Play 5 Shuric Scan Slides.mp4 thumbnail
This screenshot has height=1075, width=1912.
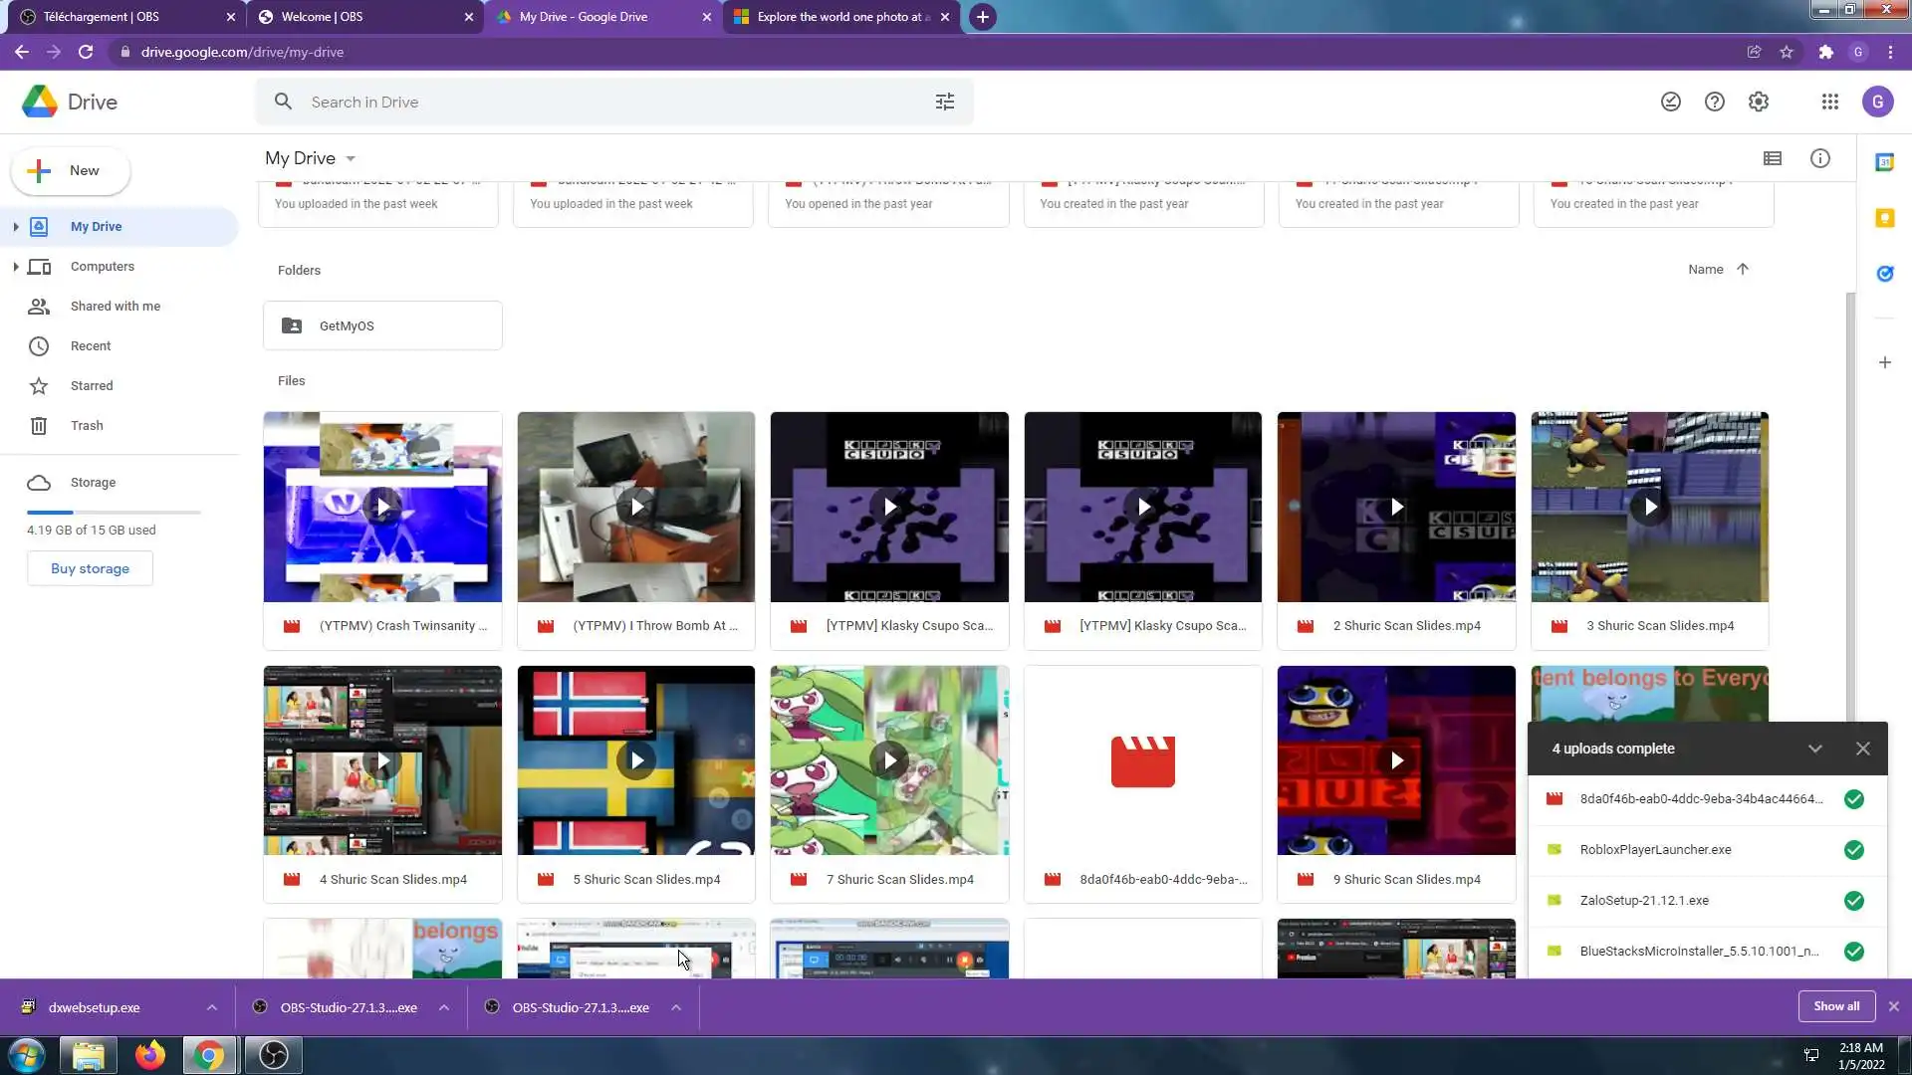click(636, 760)
